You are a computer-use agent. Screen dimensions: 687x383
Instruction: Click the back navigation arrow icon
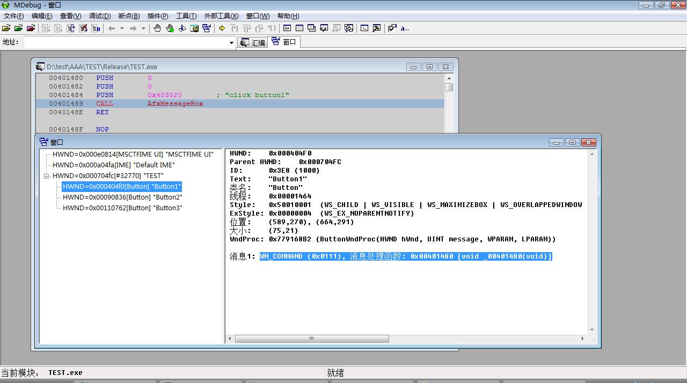click(x=112, y=28)
